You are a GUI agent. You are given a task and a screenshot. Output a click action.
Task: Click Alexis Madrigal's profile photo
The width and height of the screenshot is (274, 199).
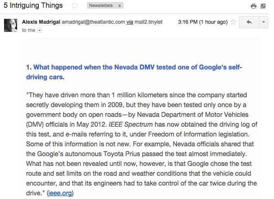point(11,25)
